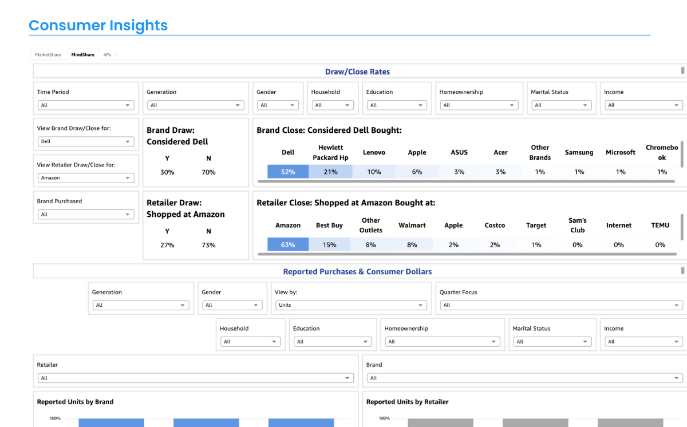Open the Brand Purchased dropdown
The width and height of the screenshot is (687, 427).
point(86,215)
